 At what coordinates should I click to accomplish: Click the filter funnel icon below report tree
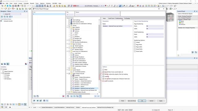pyautogui.click(x=80, y=96)
